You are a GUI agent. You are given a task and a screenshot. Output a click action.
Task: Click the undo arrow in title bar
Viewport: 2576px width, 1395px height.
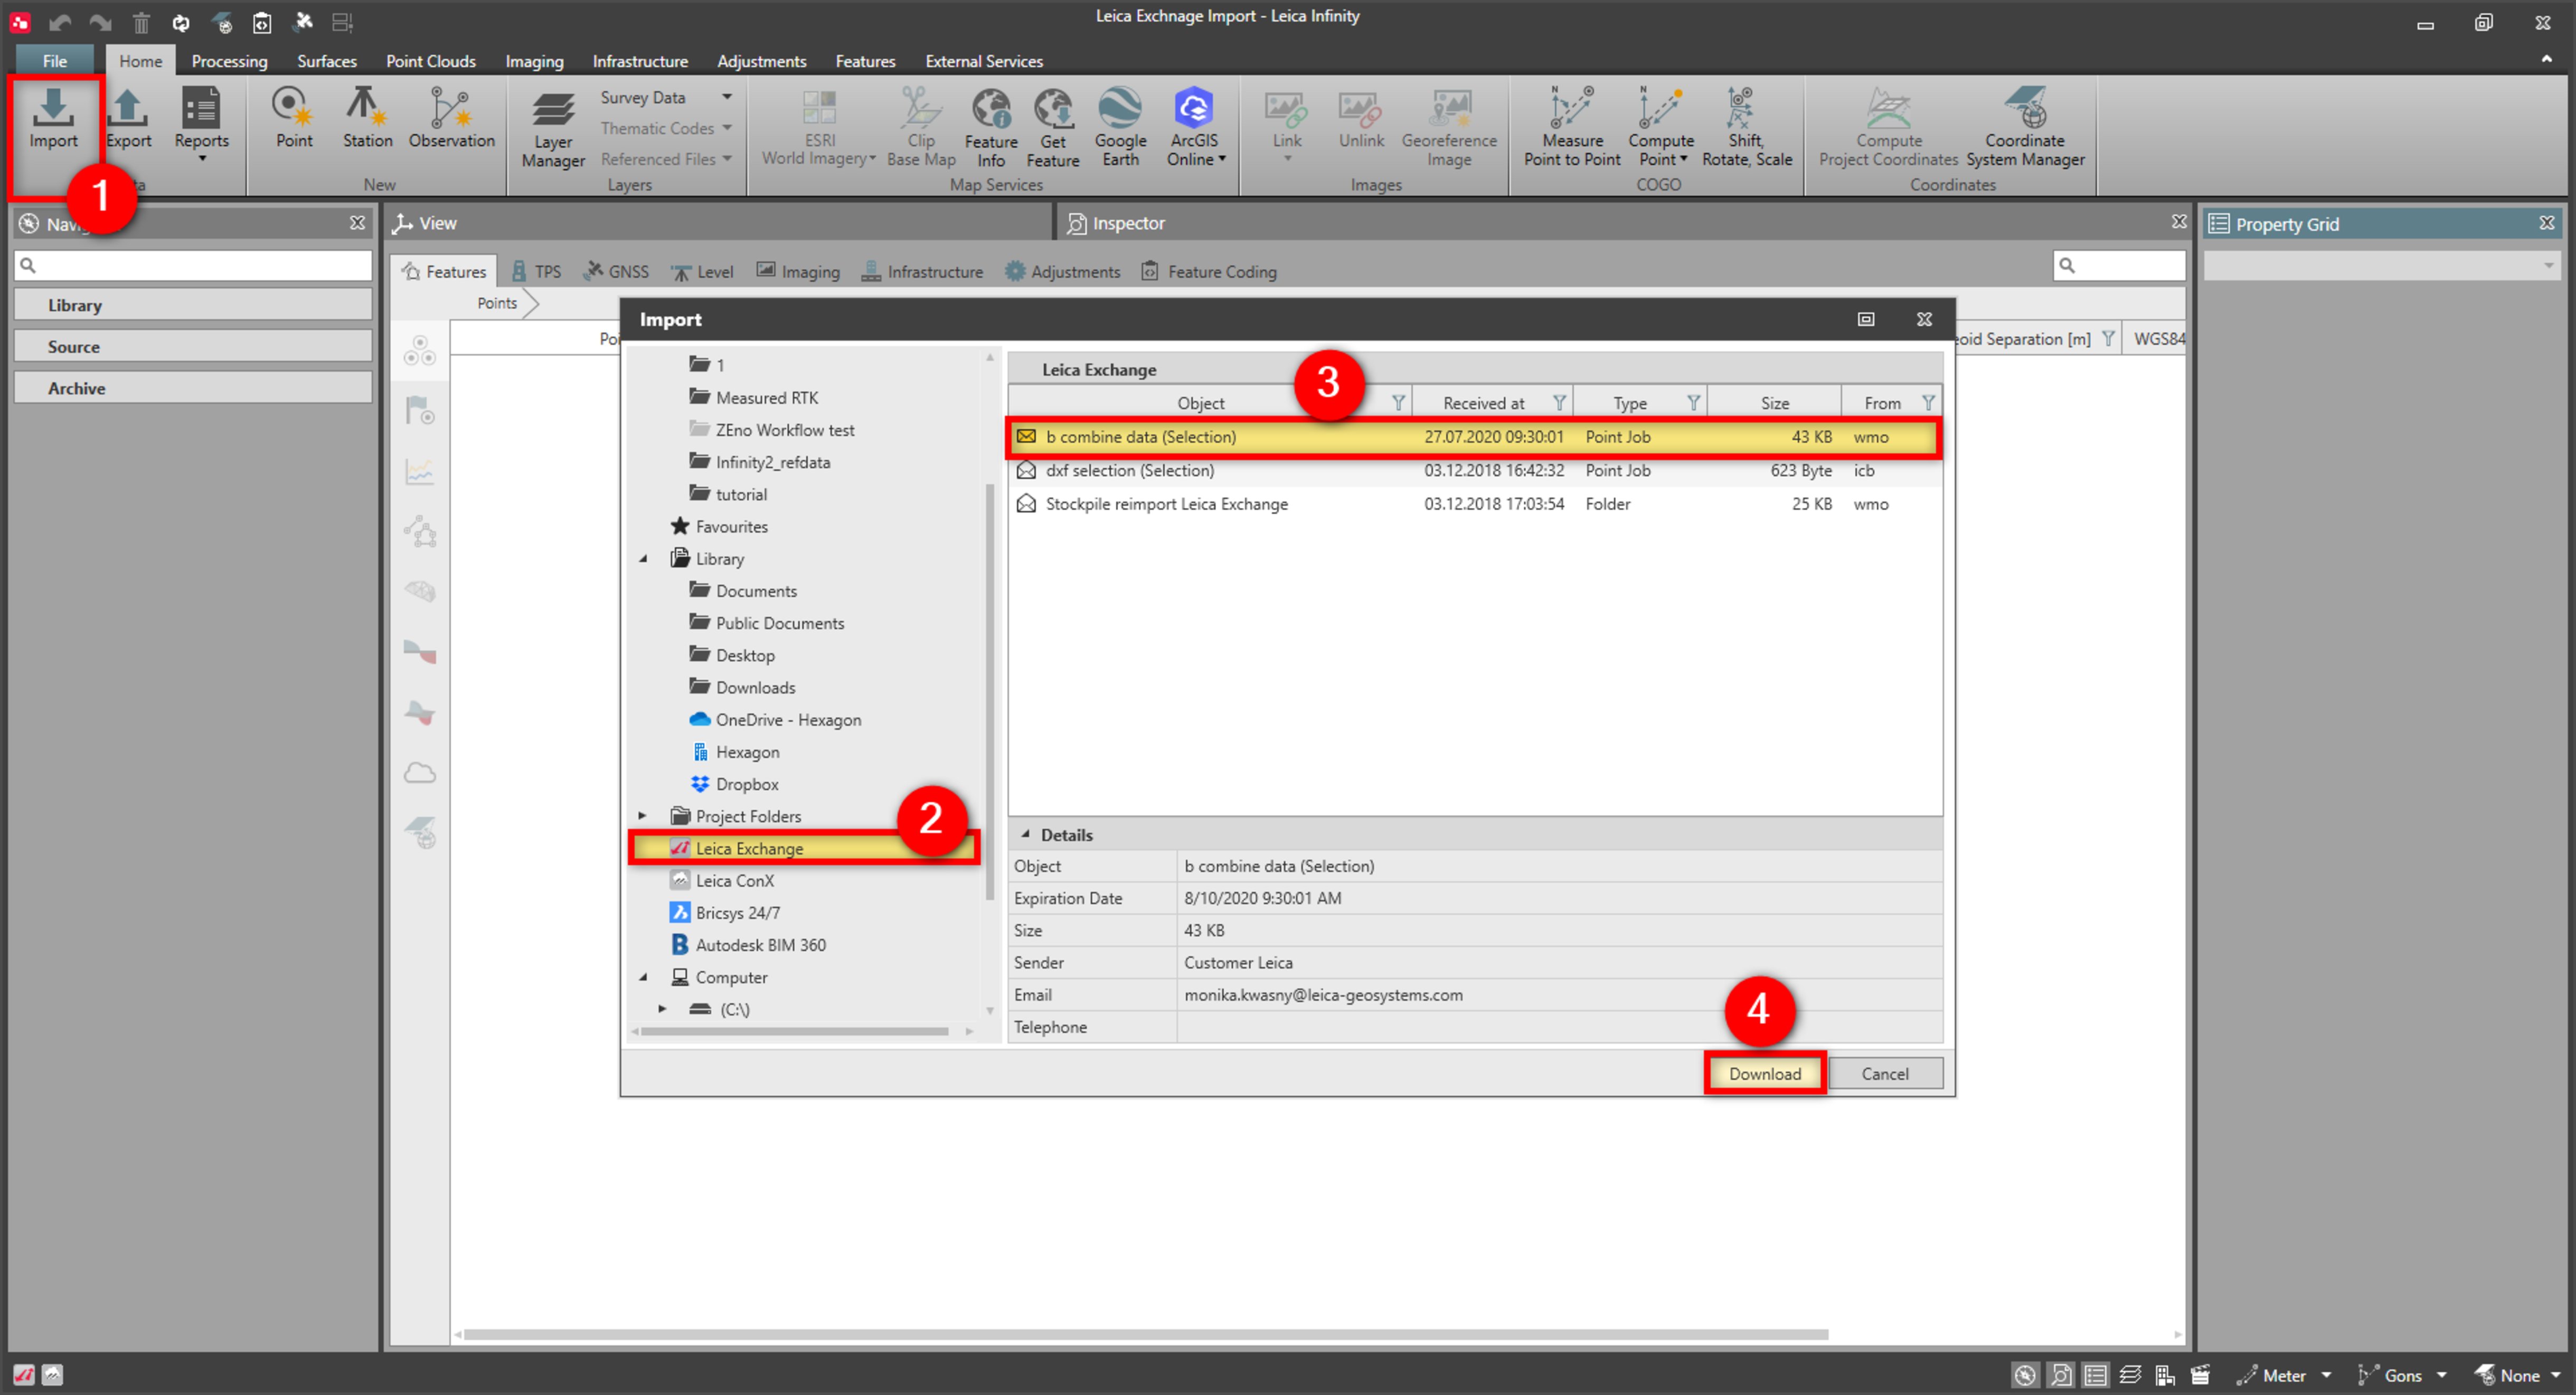tap(60, 22)
